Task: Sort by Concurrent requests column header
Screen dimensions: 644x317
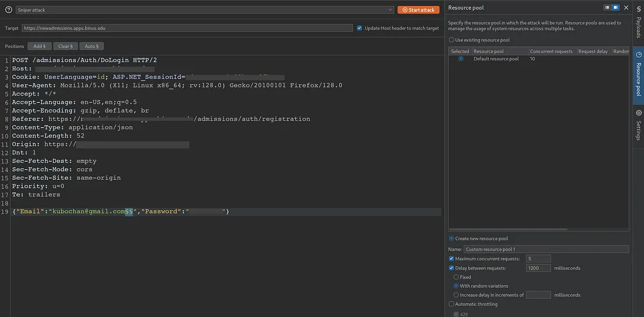Action: coord(552,52)
